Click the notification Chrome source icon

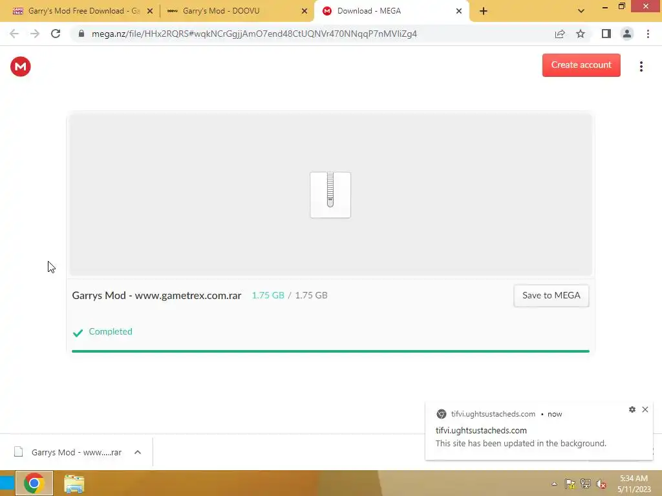tap(441, 414)
